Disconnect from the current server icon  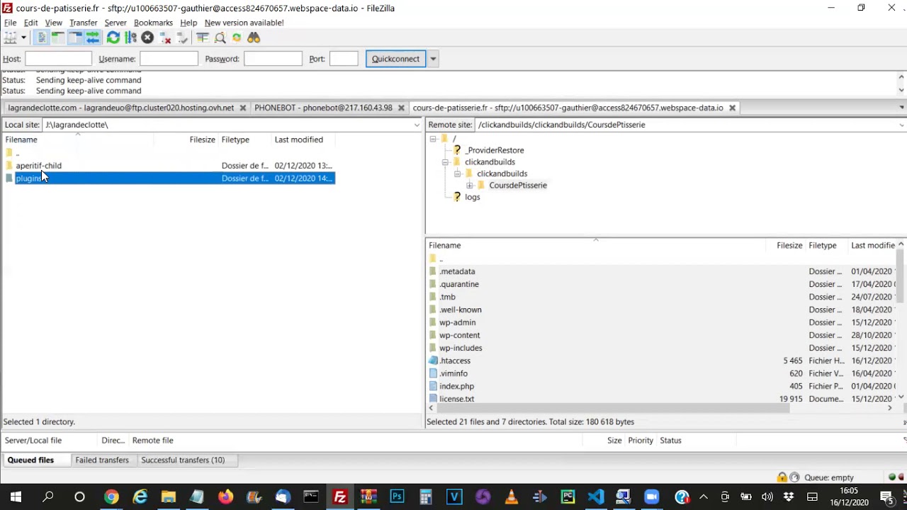tap(164, 38)
